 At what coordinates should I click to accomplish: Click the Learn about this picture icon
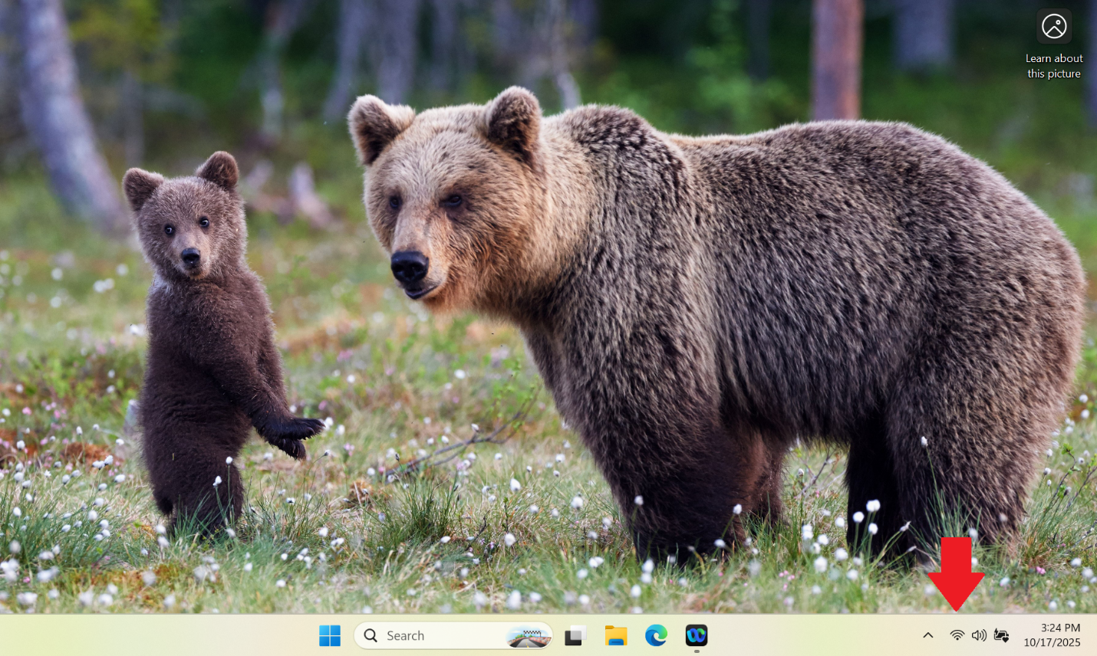click(x=1054, y=27)
